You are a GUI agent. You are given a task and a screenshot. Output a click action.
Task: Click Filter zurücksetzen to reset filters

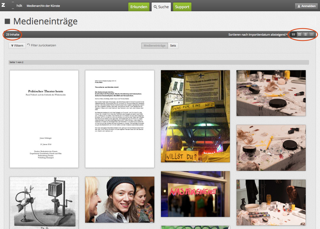[x=41, y=46]
